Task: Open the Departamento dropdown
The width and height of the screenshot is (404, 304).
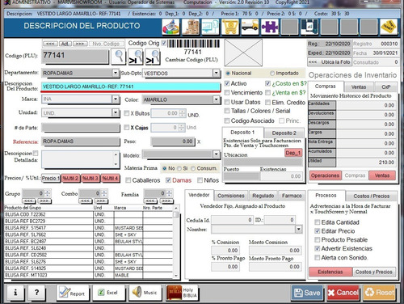Action: (116, 73)
